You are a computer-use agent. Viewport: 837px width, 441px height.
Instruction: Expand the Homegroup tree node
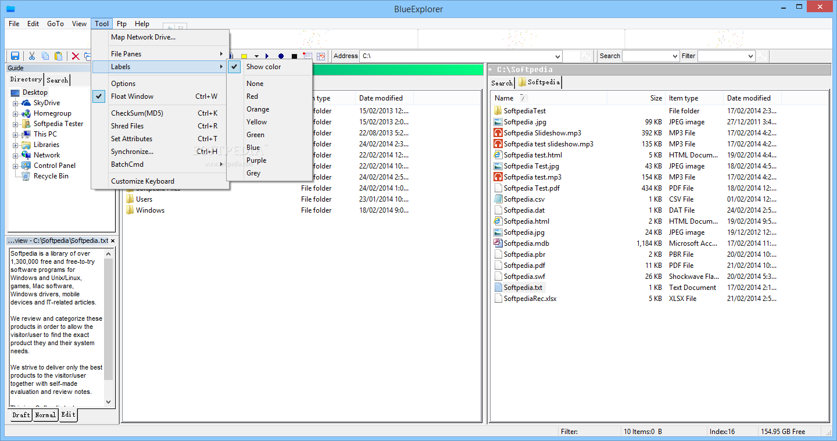(x=16, y=113)
